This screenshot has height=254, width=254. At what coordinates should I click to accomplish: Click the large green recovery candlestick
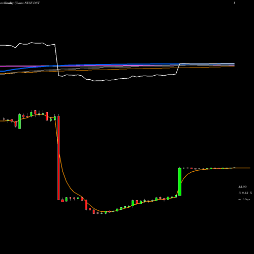click(180, 182)
